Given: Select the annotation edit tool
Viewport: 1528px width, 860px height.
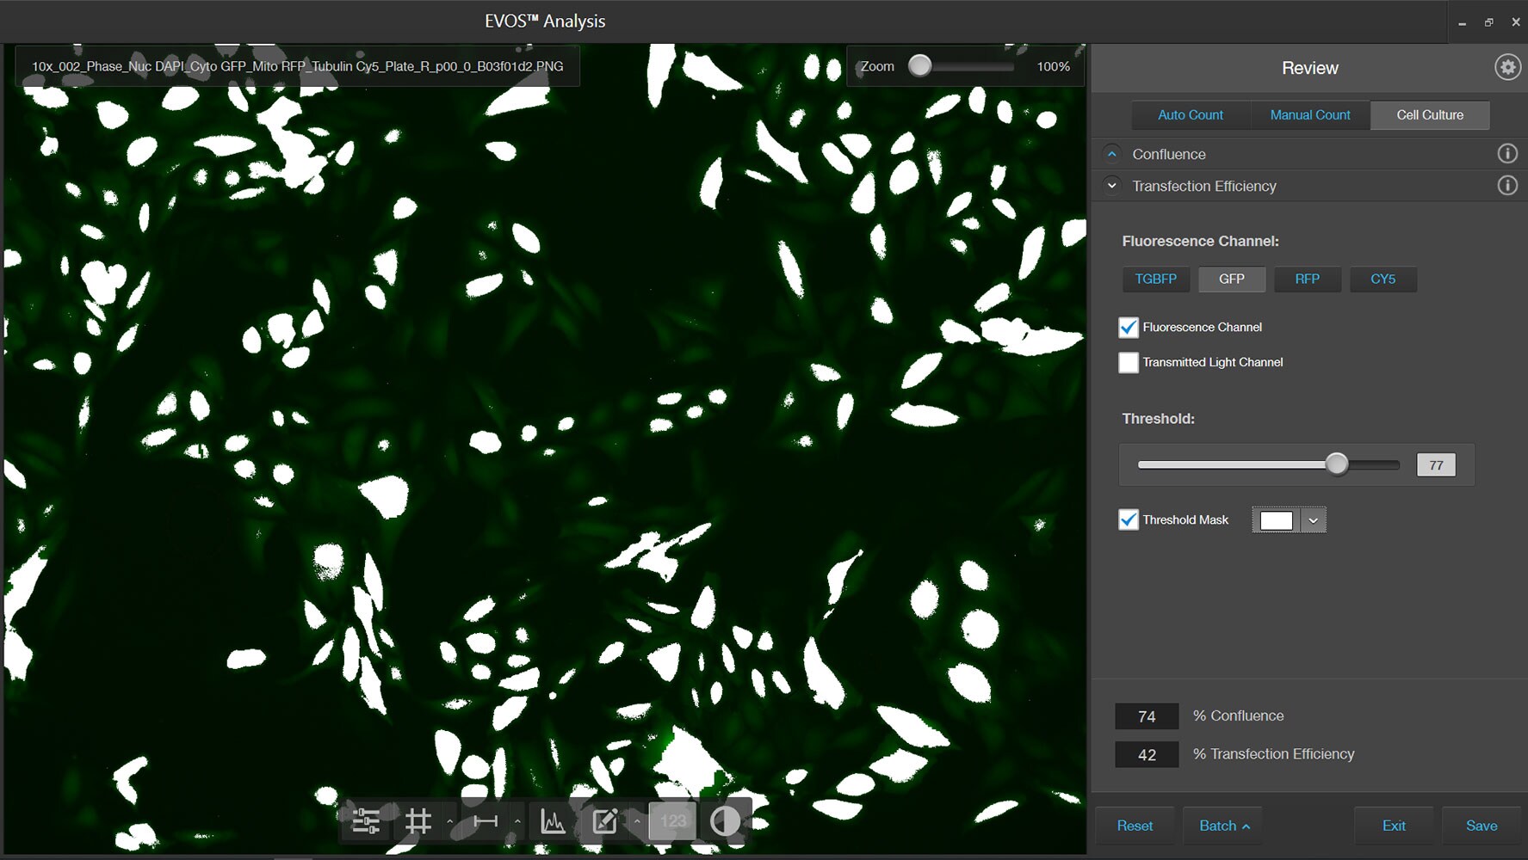Looking at the screenshot, I should 605,821.
